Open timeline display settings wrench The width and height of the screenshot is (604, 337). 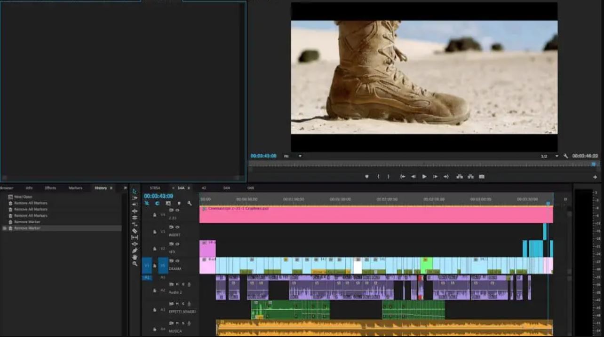click(x=190, y=203)
